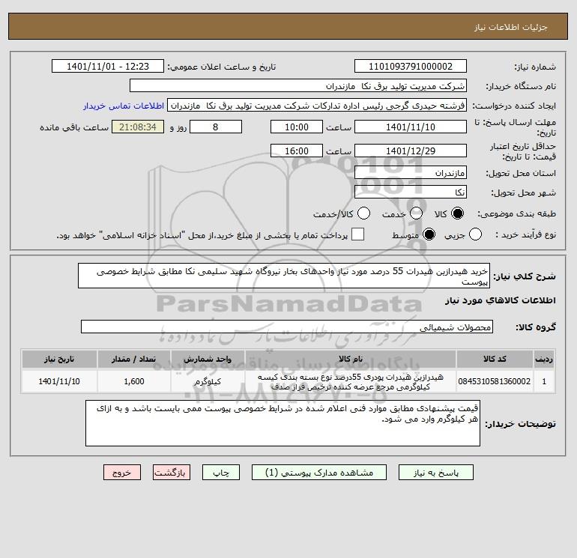
Task: Choose the متوسط purchase process option
Action: (x=429, y=234)
